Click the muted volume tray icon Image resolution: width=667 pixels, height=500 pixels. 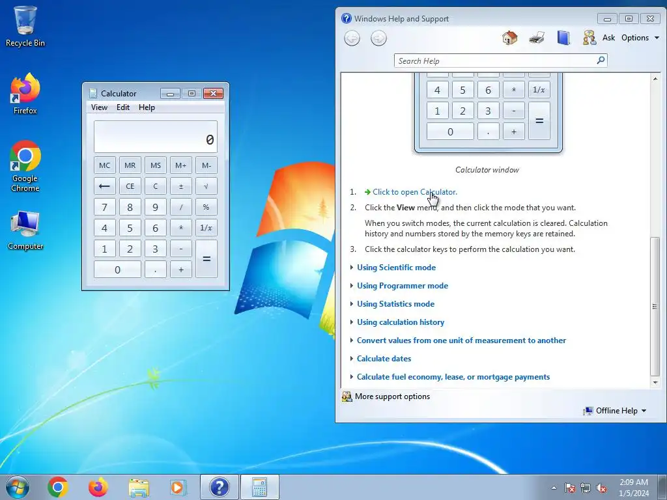pyautogui.click(x=601, y=488)
